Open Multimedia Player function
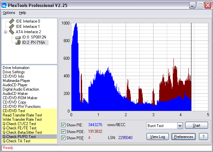 (16, 81)
